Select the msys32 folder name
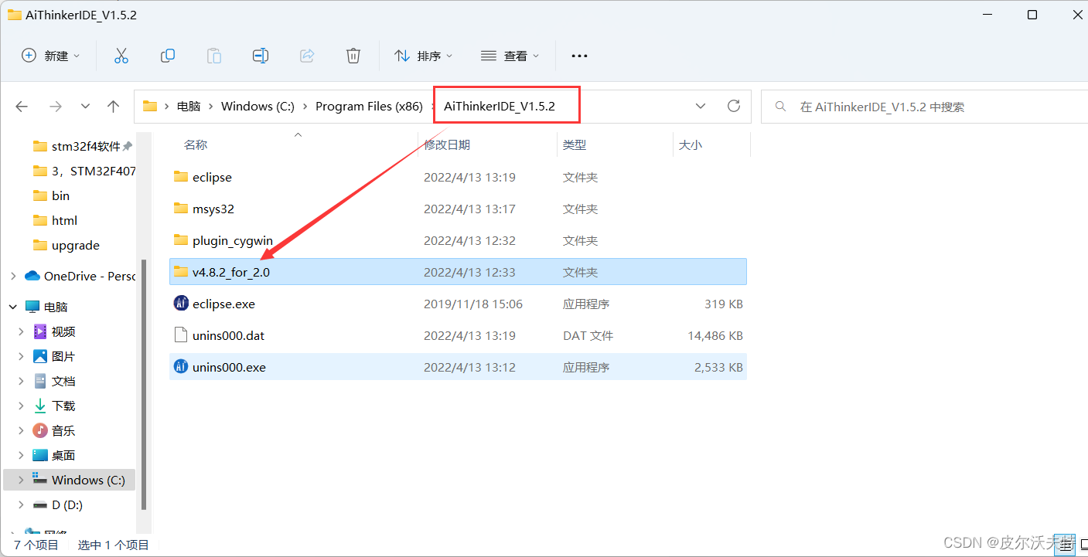 pos(213,209)
